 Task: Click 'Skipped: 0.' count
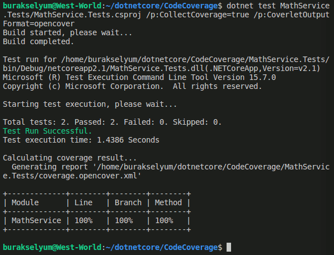click(x=197, y=122)
